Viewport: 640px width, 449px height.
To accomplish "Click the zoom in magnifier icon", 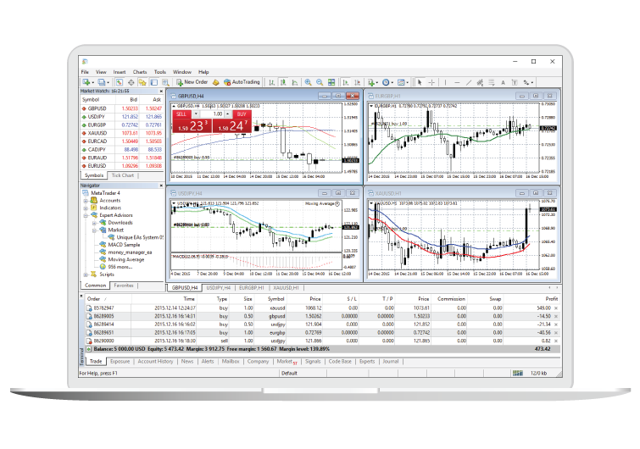I will (309, 82).
